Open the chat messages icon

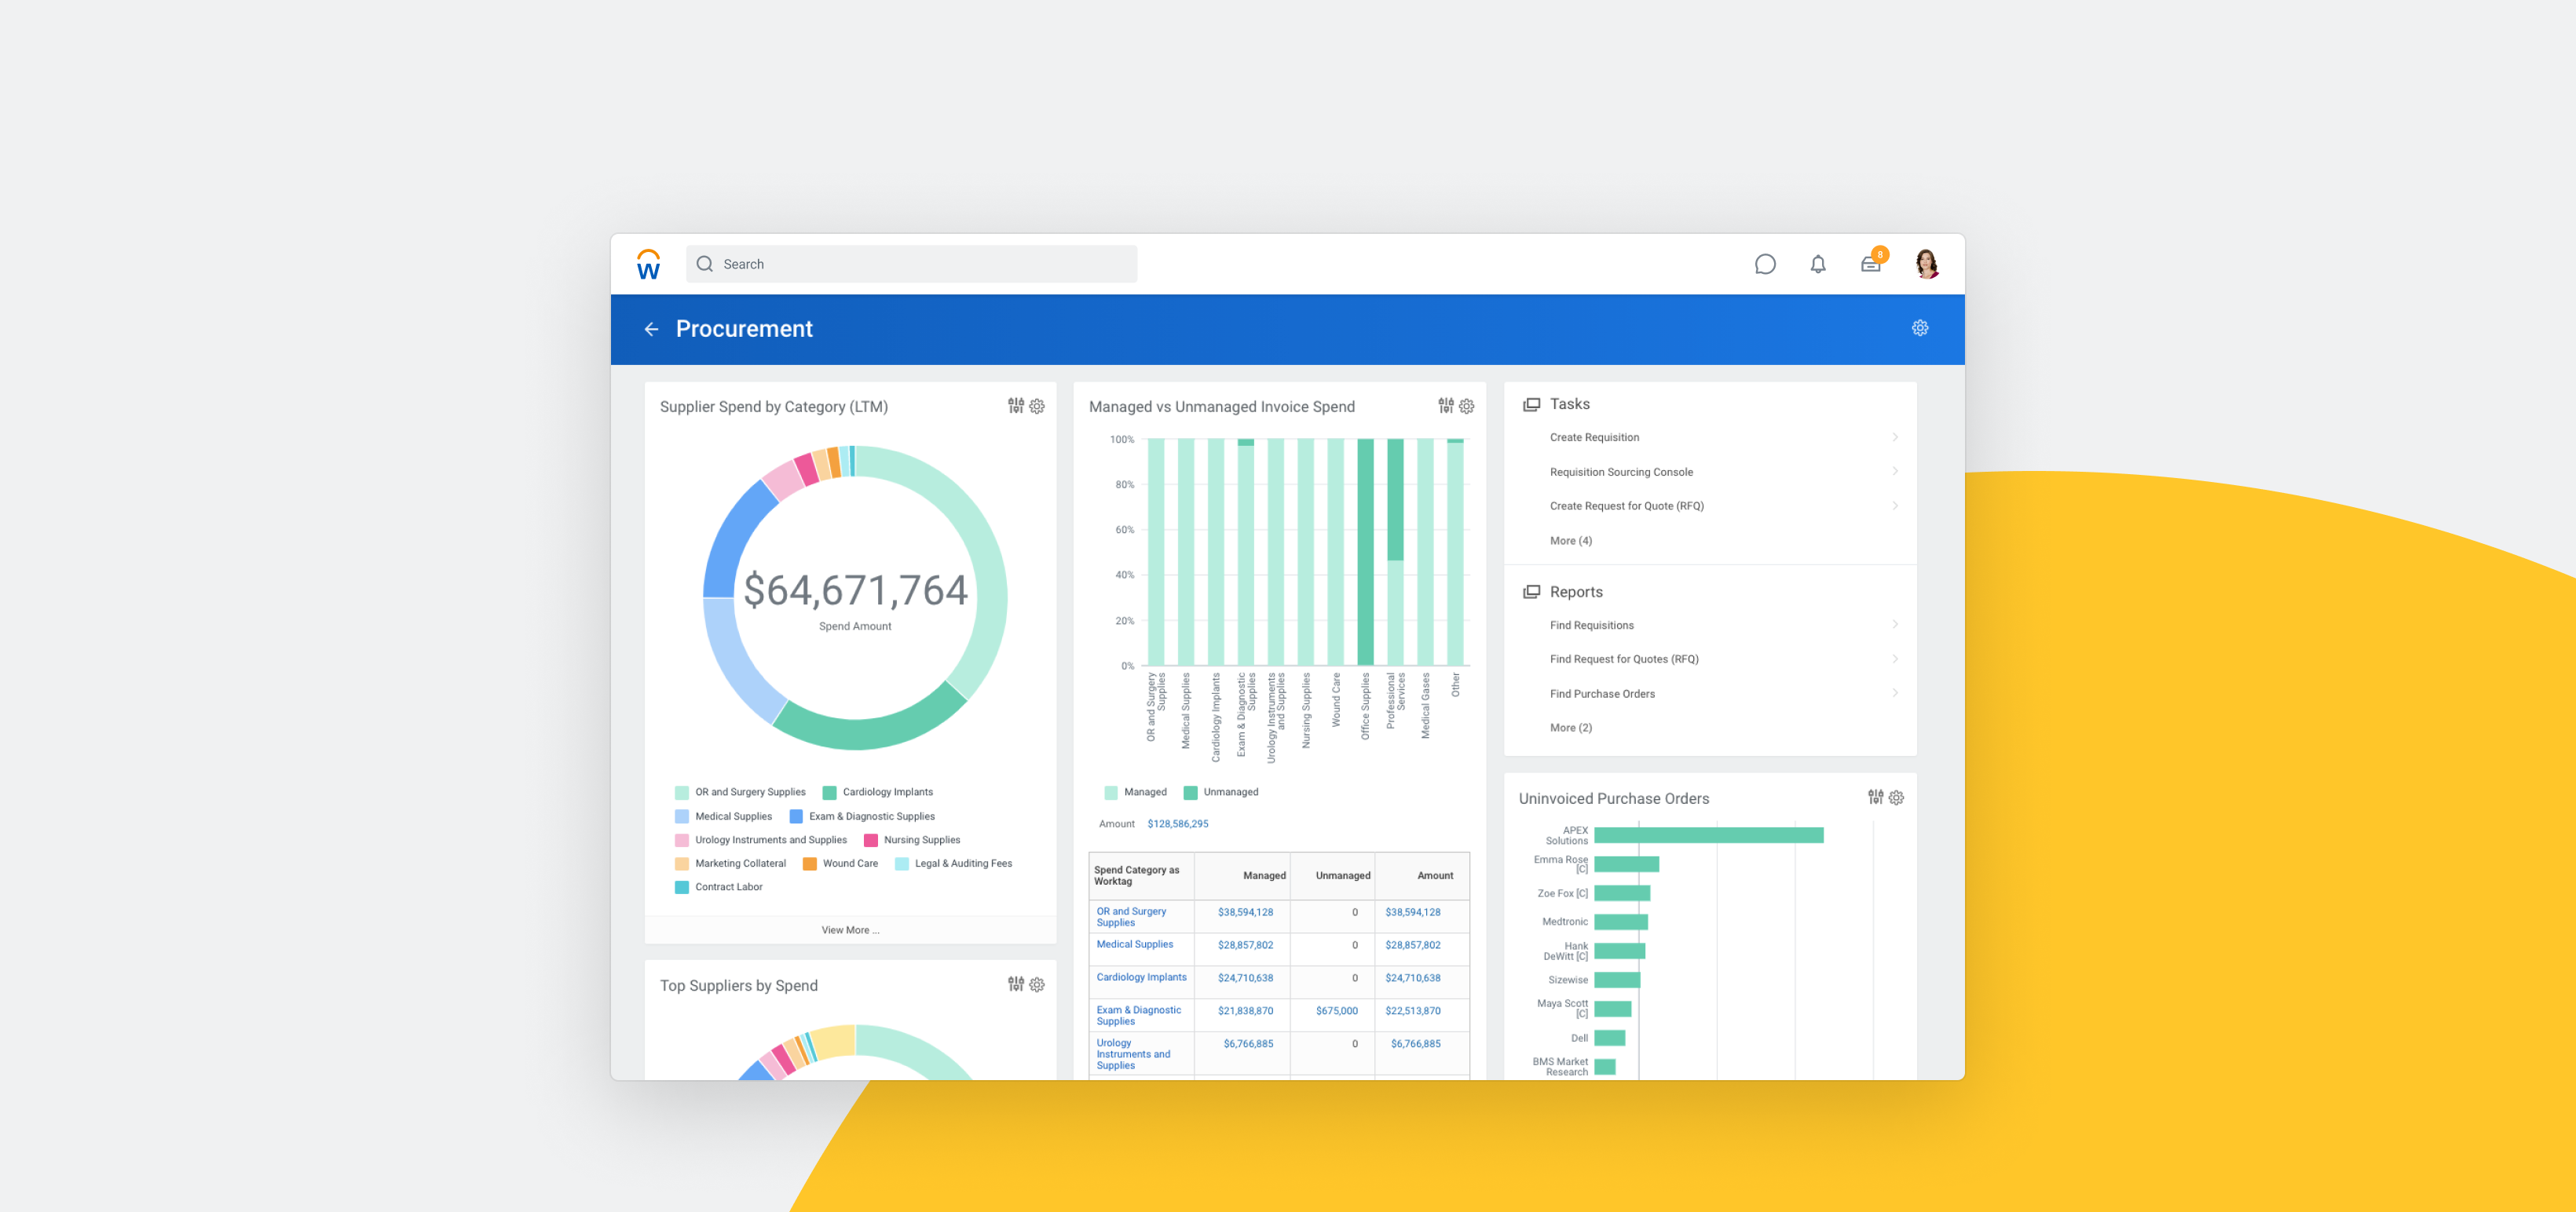pyautogui.click(x=1765, y=264)
